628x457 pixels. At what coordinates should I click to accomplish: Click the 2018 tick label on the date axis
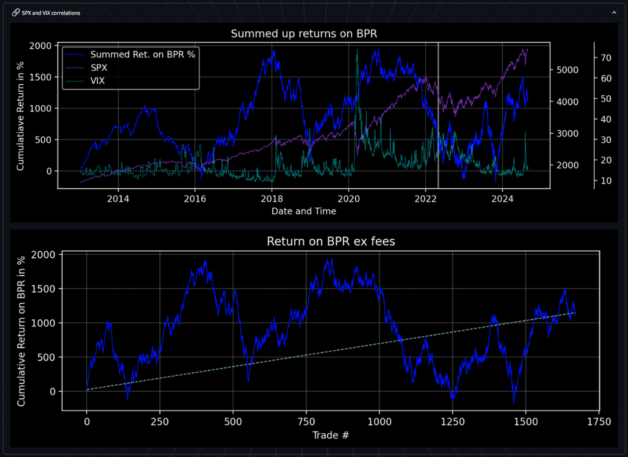272,199
